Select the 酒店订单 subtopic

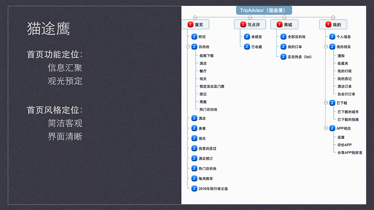tap(344, 87)
